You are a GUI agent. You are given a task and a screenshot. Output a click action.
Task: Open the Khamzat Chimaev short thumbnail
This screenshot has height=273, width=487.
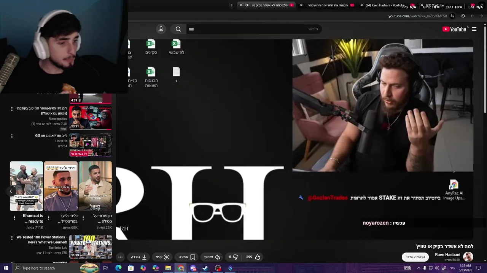pyautogui.click(x=26, y=186)
